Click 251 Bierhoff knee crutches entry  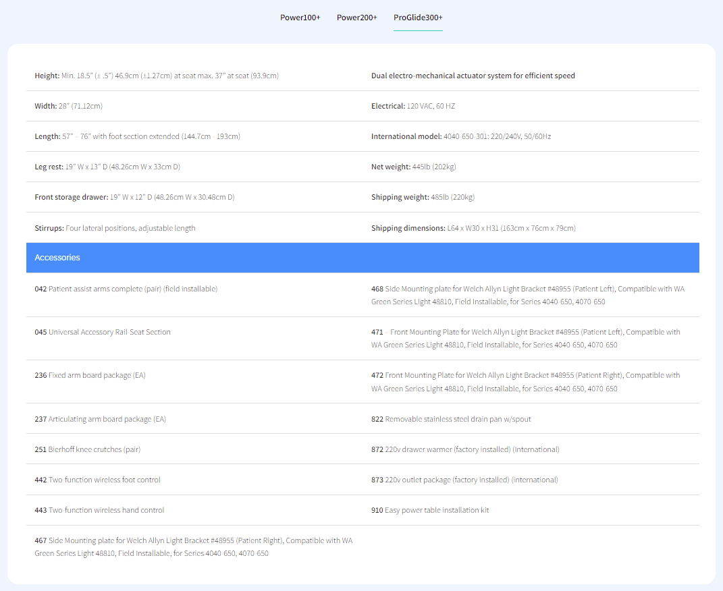click(x=87, y=449)
